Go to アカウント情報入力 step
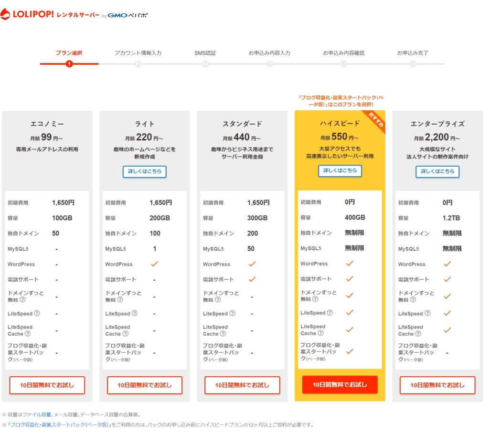This screenshot has height=434, width=489. coord(138,53)
